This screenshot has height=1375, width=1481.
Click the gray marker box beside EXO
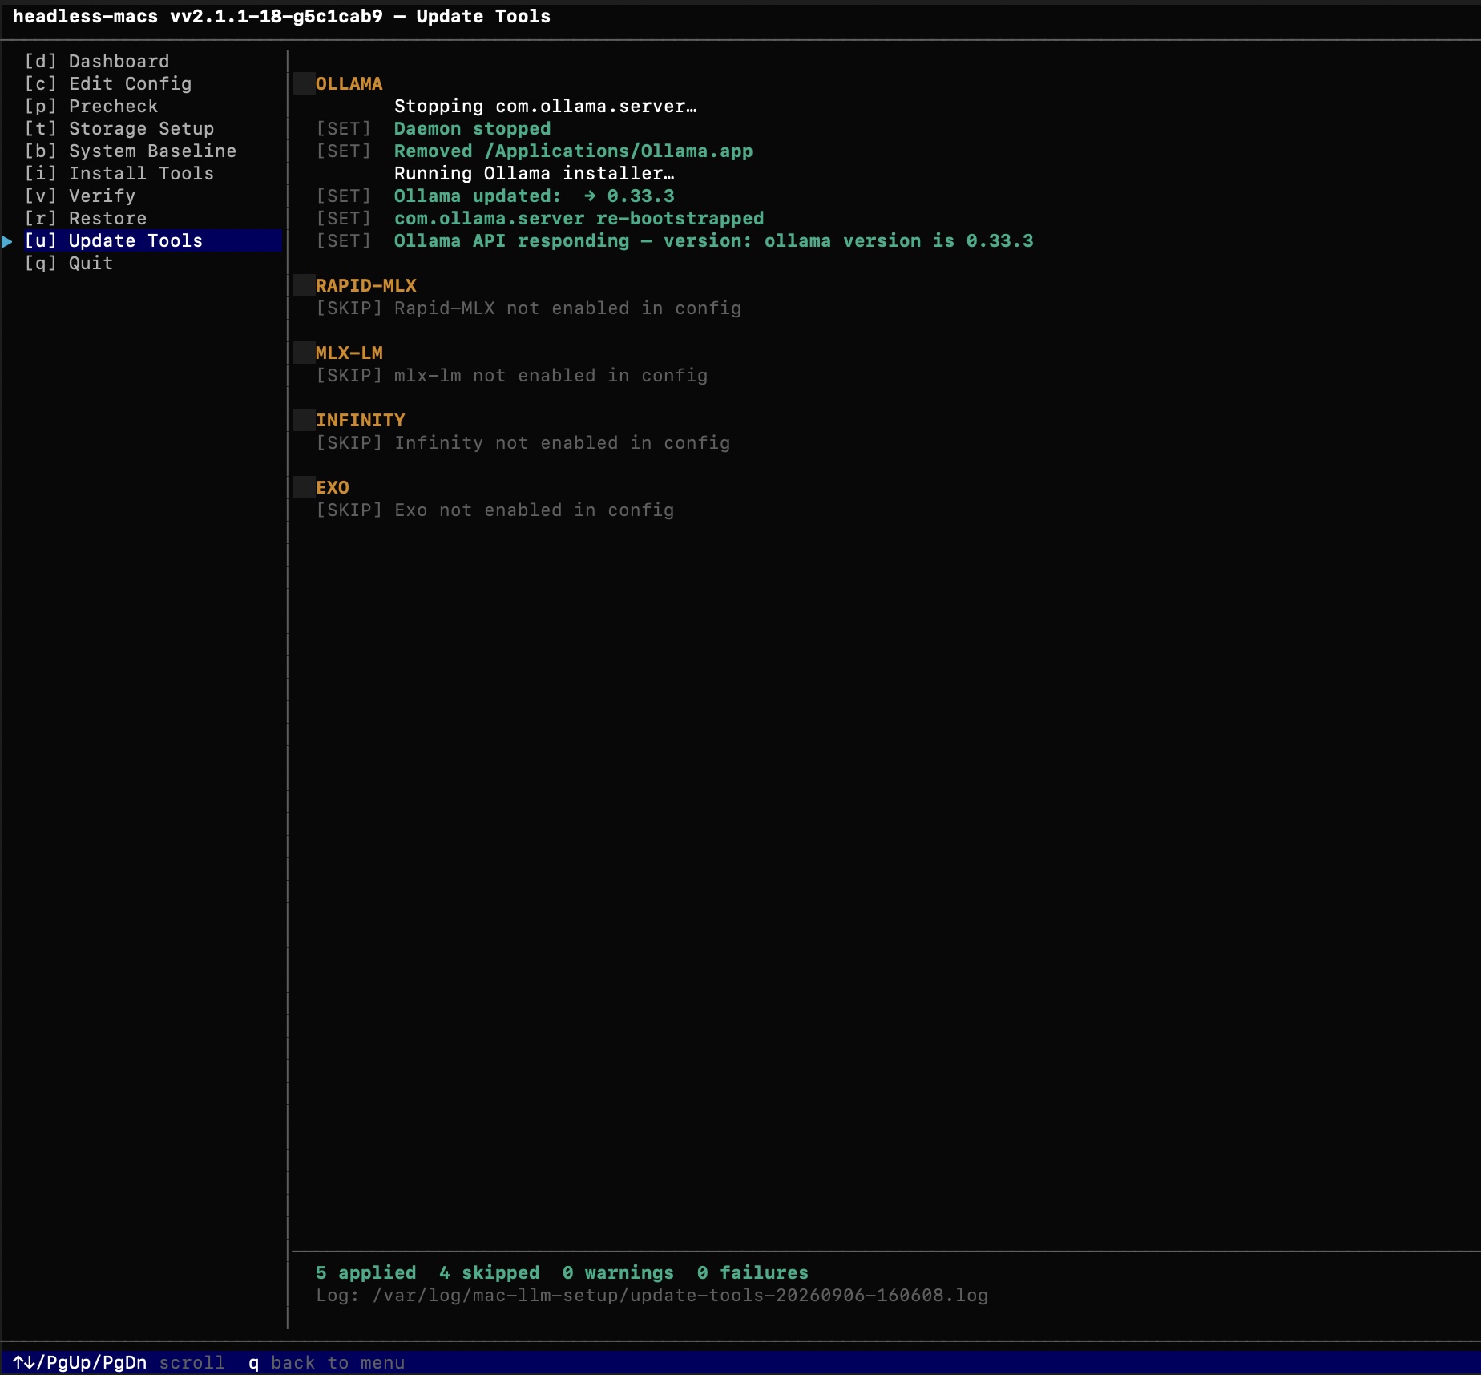pos(304,487)
